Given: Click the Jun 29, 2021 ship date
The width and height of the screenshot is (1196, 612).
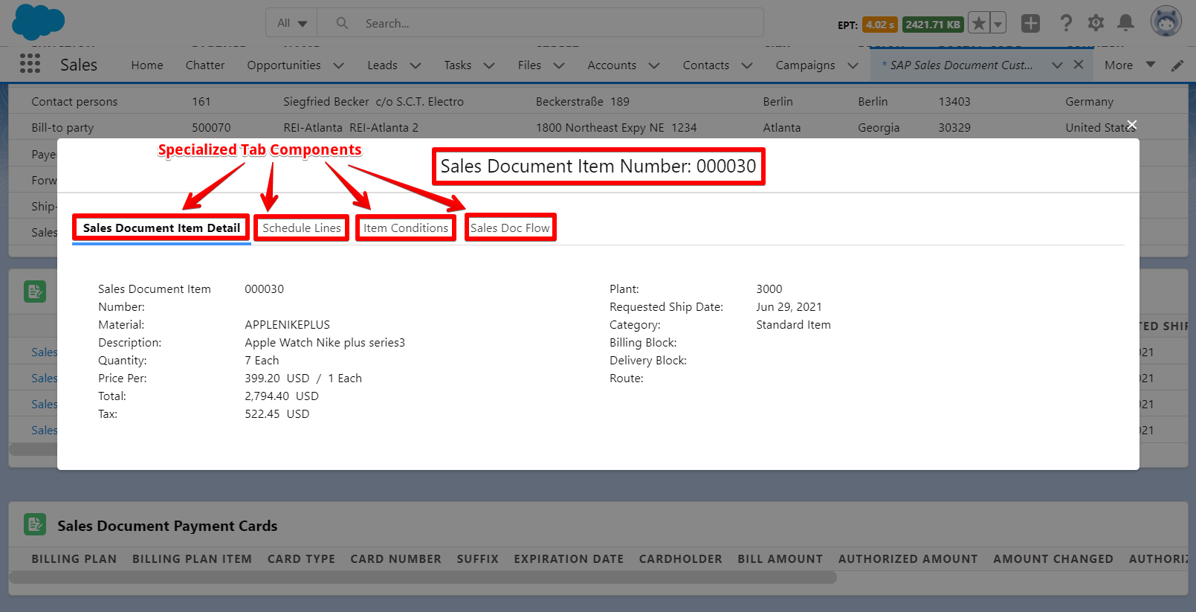Looking at the screenshot, I should click(x=789, y=306).
